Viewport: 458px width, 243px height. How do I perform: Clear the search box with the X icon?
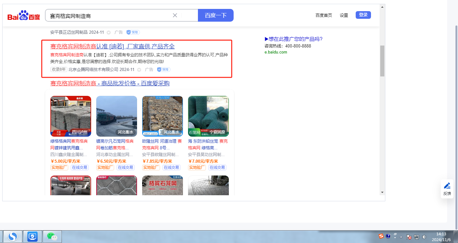(x=175, y=15)
